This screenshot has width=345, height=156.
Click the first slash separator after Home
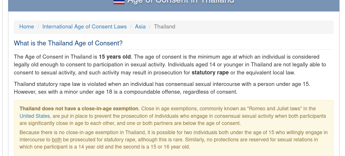coord(38,26)
